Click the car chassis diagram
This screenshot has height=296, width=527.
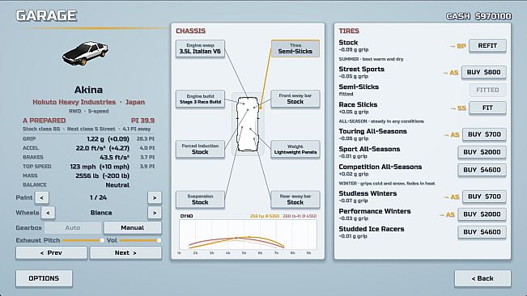pyautogui.click(x=248, y=125)
